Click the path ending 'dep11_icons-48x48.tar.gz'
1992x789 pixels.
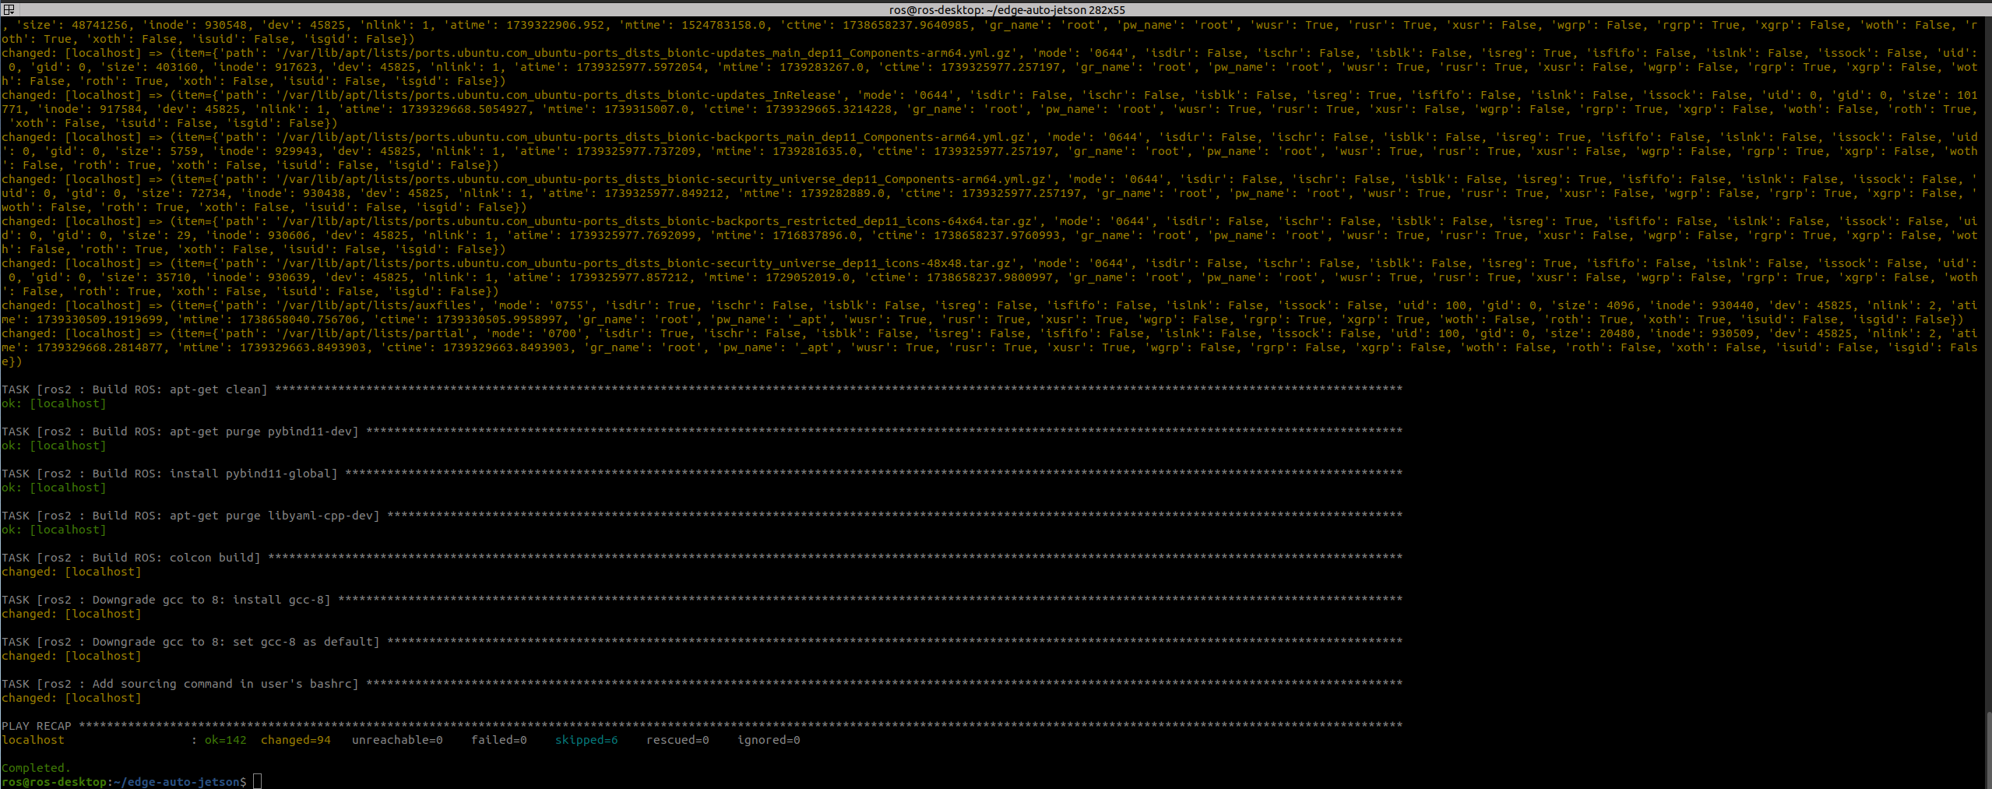click(x=649, y=262)
